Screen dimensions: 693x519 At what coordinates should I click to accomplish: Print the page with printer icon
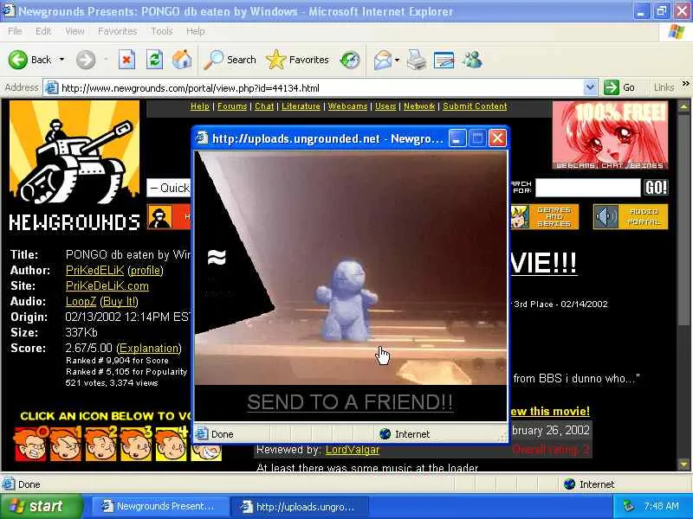coord(417,60)
